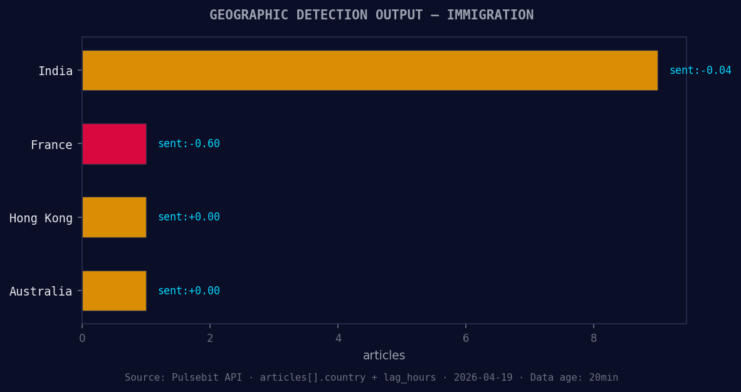
Task: Click the Hong Kong axis label
Action: click(41, 217)
